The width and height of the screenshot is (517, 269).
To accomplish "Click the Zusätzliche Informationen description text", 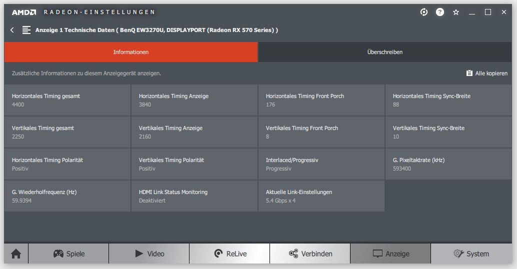I will 86,73.
